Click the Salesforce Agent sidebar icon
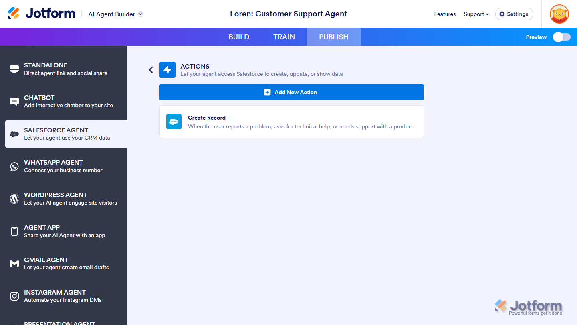This screenshot has width=577, height=325. pyautogui.click(x=14, y=134)
